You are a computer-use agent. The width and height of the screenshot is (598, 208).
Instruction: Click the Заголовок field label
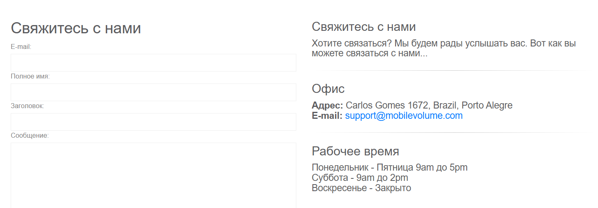point(27,106)
